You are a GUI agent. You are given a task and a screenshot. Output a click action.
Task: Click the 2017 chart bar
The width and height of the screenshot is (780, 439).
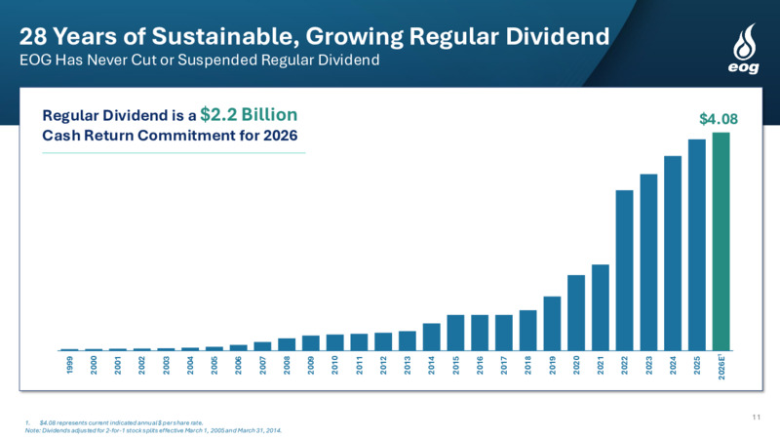tap(504, 333)
